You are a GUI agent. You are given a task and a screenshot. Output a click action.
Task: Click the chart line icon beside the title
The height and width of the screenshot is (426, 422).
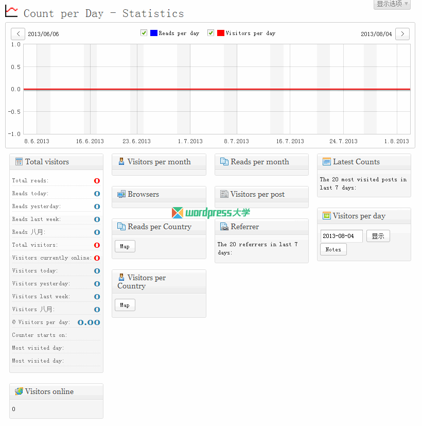11,10
